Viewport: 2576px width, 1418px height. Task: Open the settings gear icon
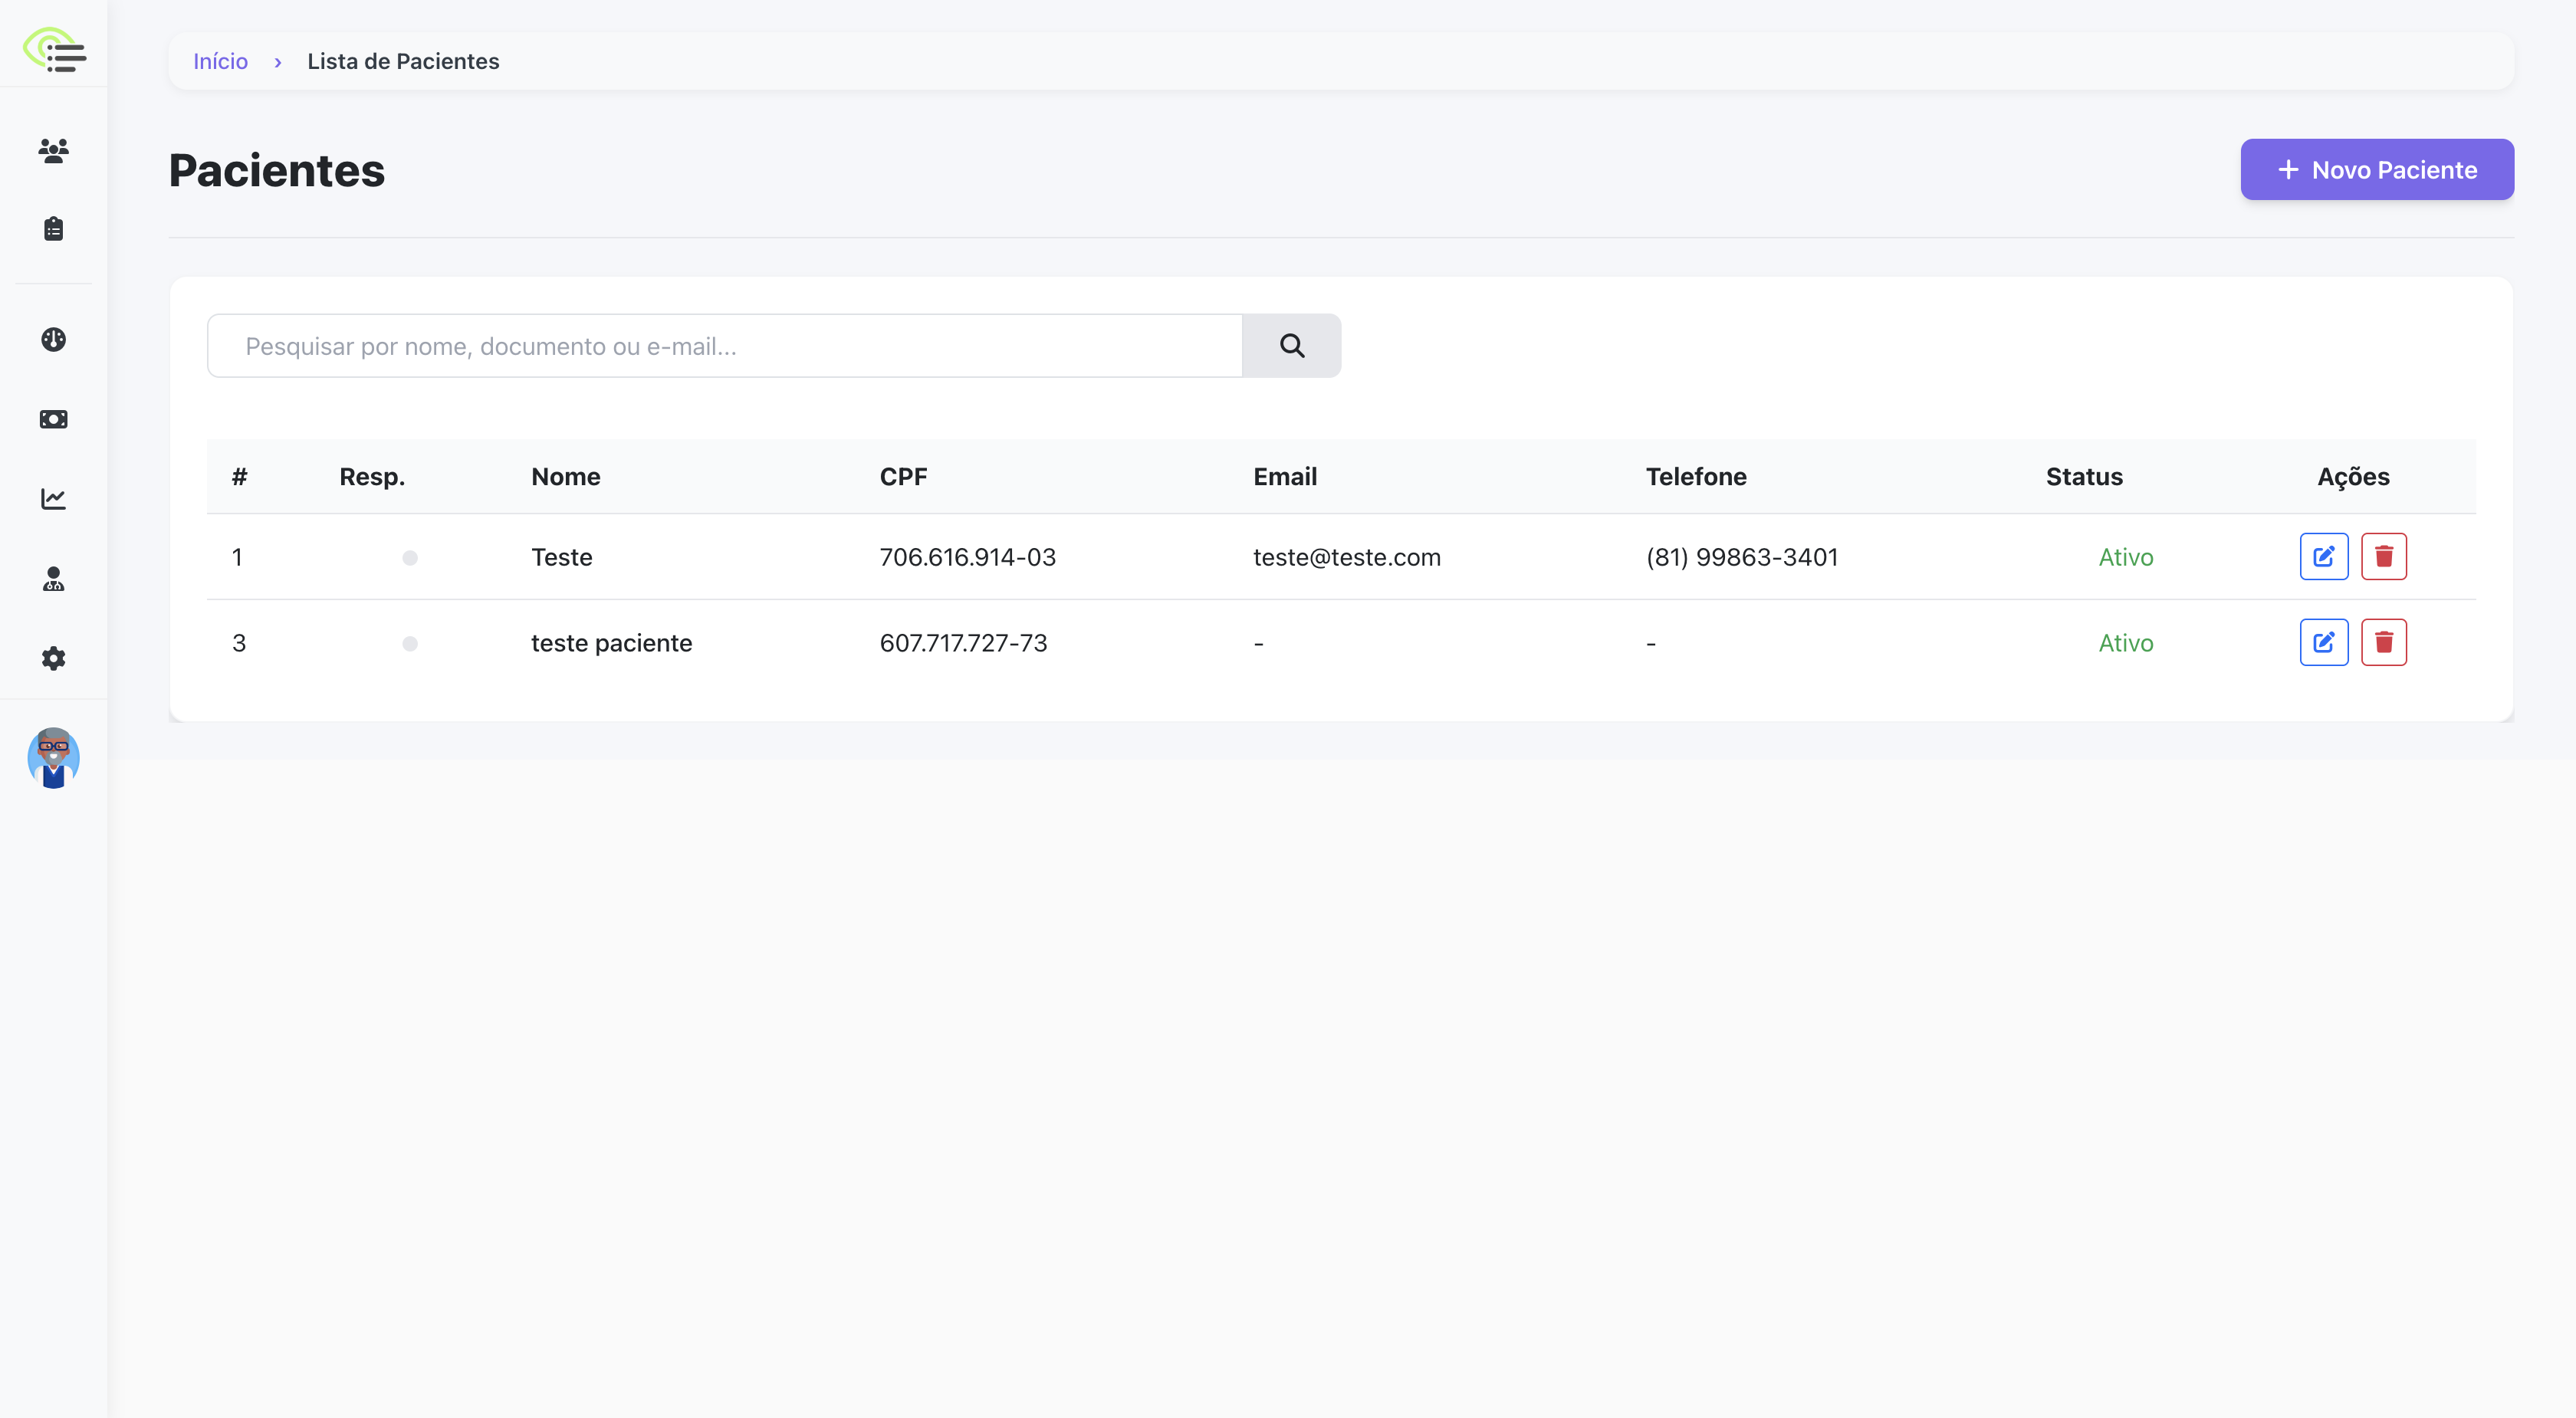[x=53, y=658]
